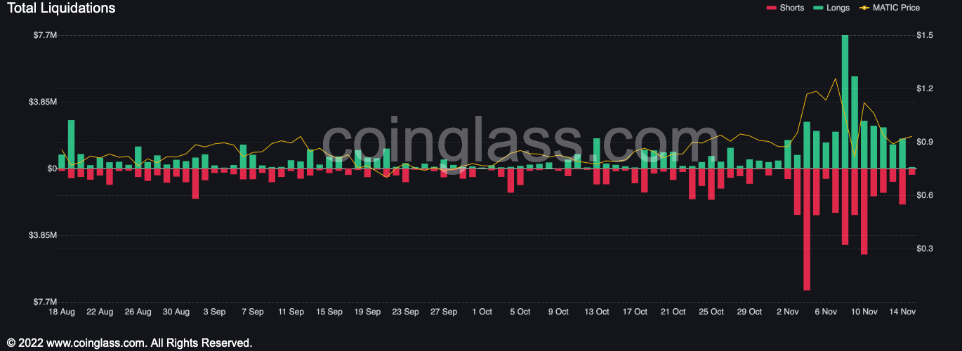Click the 14 Nov date axis label
Viewport: 962px width, 351px height.
[902, 312]
